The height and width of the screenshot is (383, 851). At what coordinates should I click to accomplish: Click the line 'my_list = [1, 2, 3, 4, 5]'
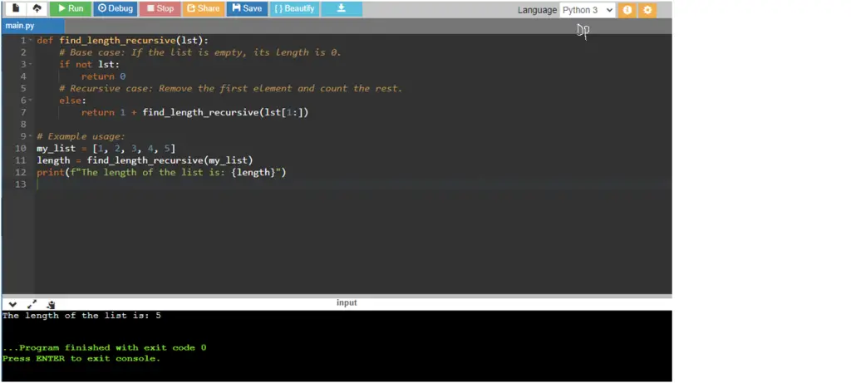pyautogui.click(x=106, y=148)
